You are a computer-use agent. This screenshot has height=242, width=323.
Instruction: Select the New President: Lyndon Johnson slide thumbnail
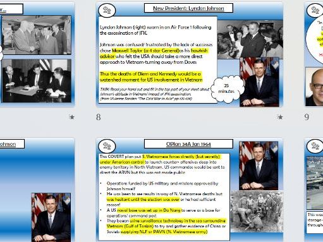coord(190,54)
